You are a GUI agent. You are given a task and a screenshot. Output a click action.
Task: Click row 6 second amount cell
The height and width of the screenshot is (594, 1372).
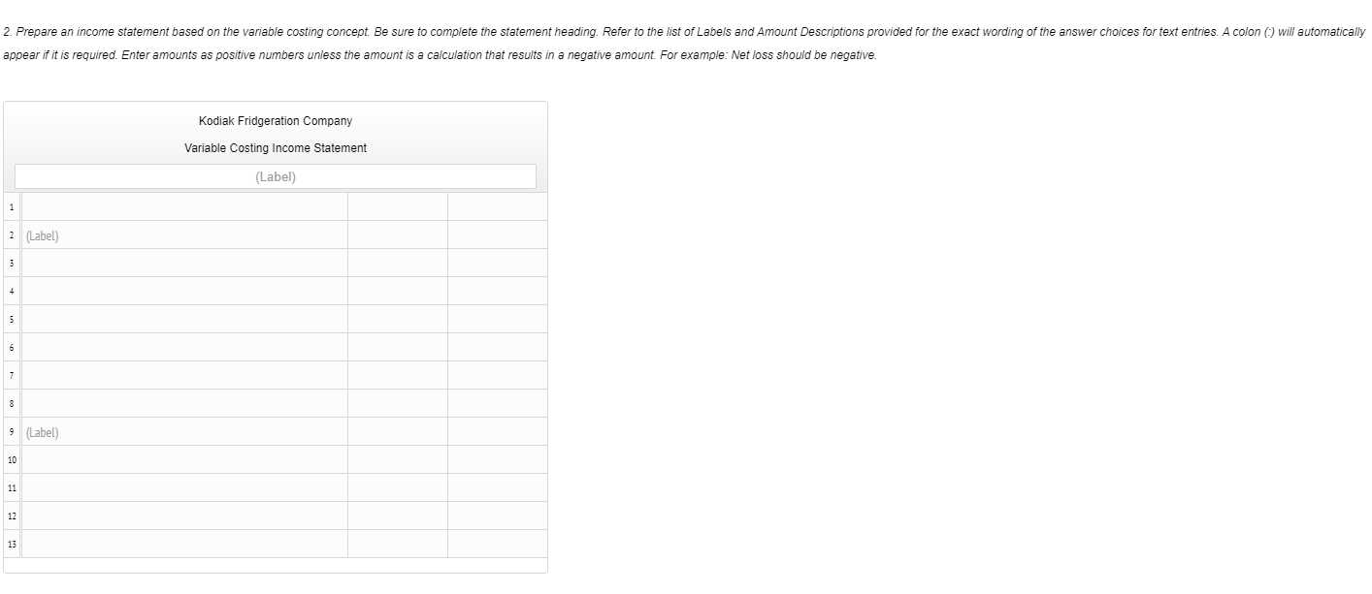pyautogui.click(x=498, y=347)
